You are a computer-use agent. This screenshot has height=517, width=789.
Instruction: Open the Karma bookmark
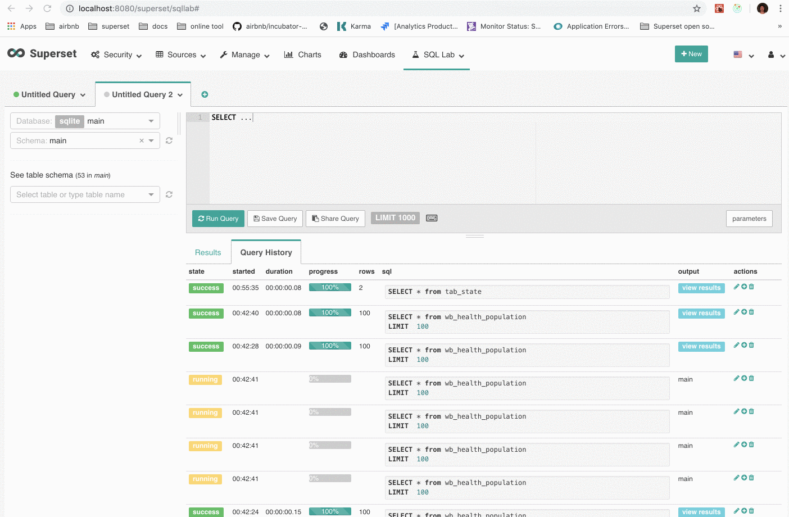pyautogui.click(x=354, y=26)
